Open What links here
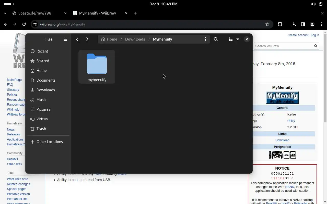This screenshot has width=327, height=204. pos(17,179)
